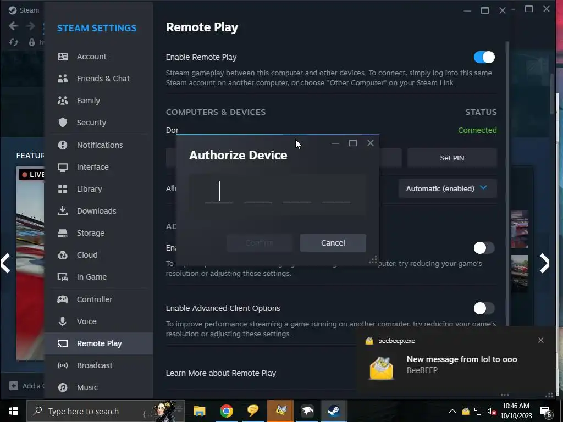Screen dimensions: 563x422
Task: Open Notifications settings icon
Action: coord(63,145)
